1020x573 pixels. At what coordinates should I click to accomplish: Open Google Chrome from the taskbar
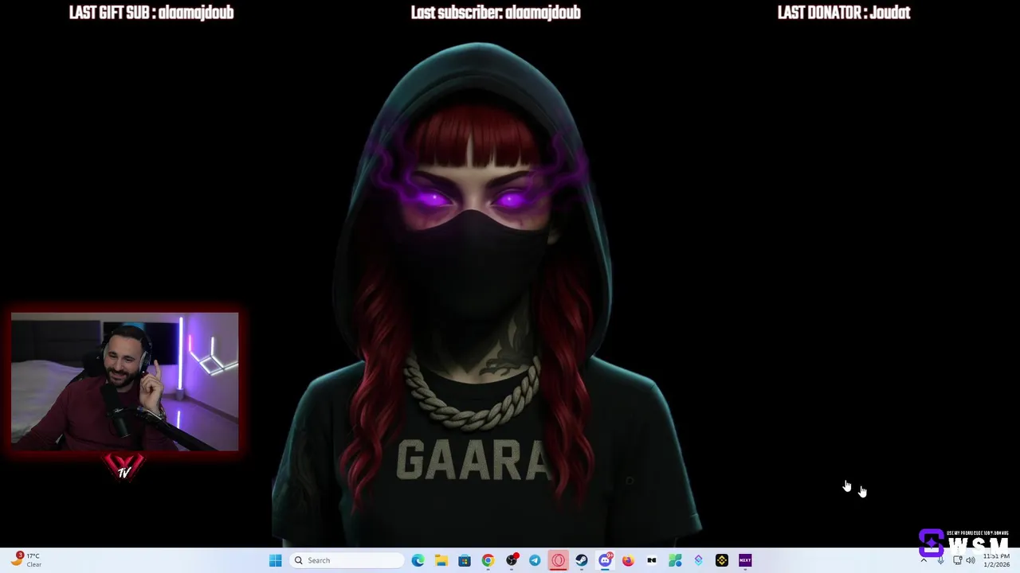tap(488, 560)
